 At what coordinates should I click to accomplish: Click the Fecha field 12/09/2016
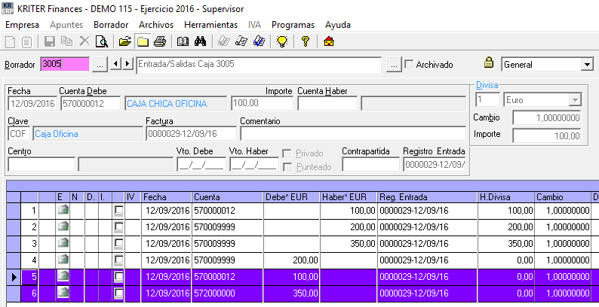32,104
